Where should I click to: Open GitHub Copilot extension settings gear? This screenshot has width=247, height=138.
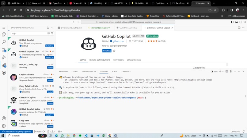tap(114, 51)
